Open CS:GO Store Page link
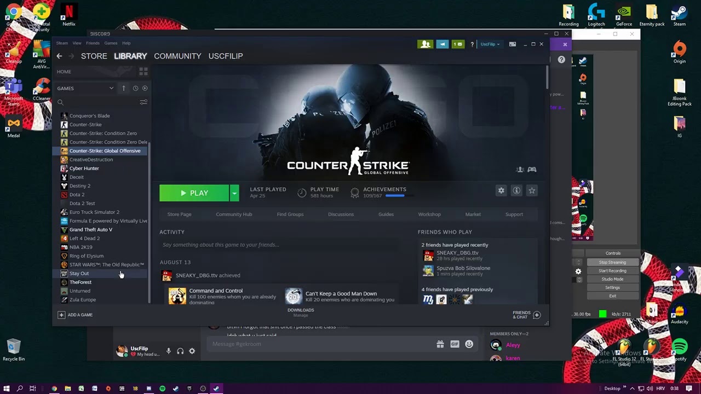Screen dimensions: 701x394 [179, 215]
